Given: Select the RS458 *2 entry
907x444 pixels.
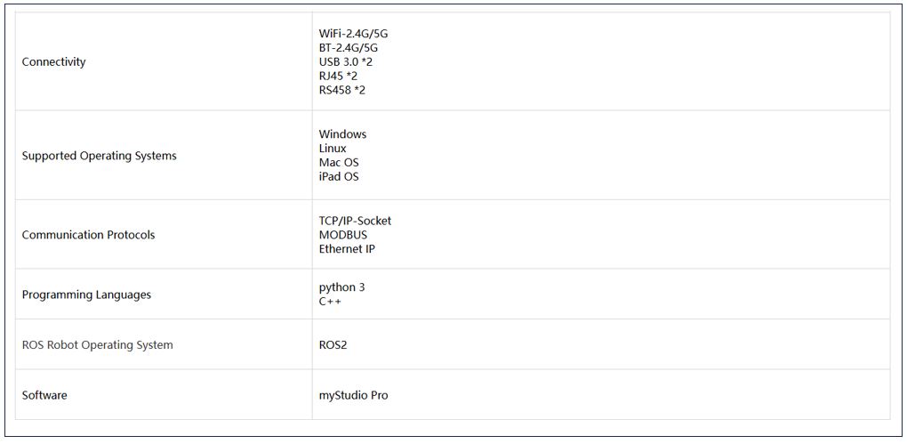Looking at the screenshot, I should pos(341,91).
